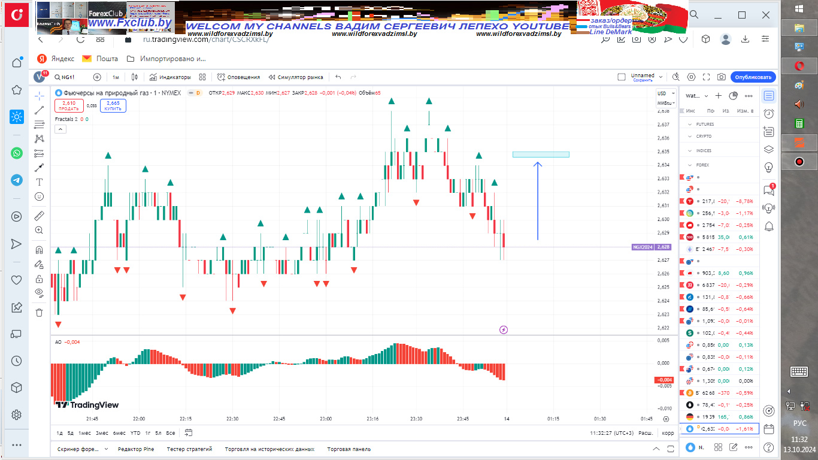818x460 pixels.
Task: Open the indicator templates grid
Action: click(202, 77)
